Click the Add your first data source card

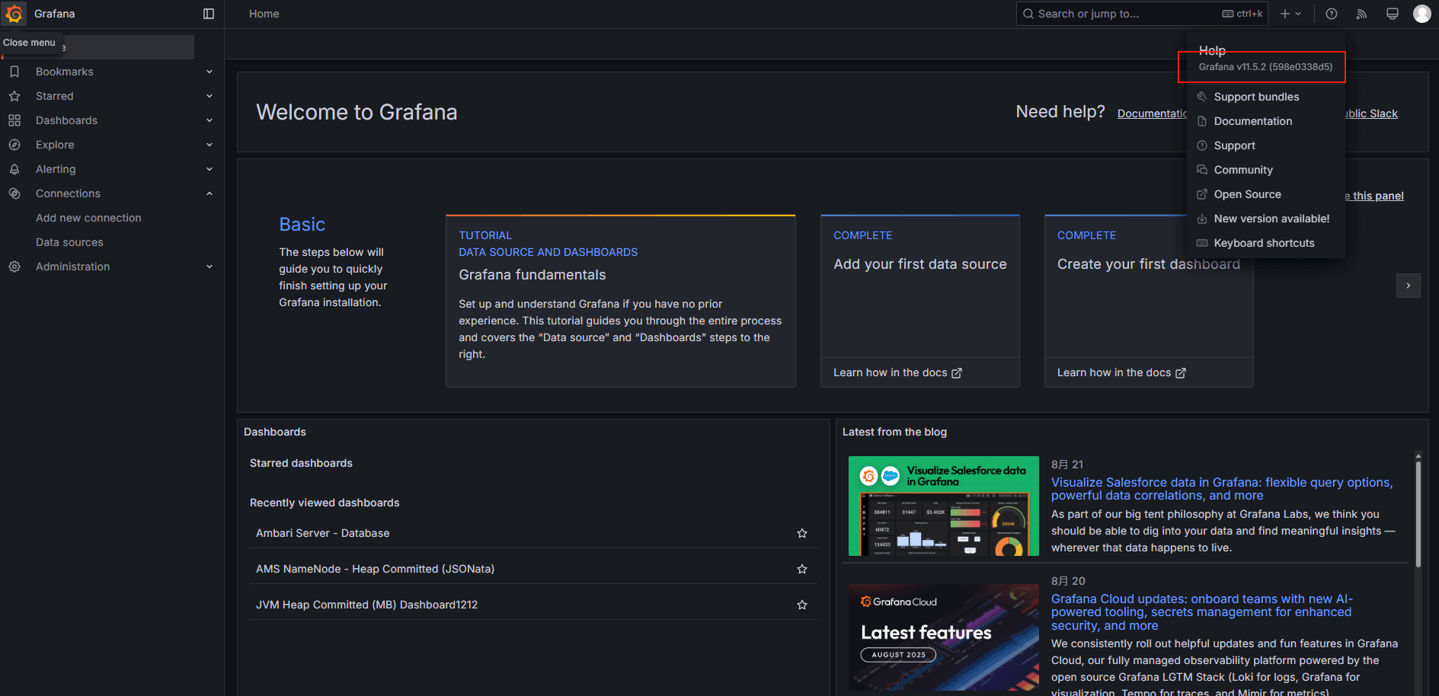coord(920,301)
